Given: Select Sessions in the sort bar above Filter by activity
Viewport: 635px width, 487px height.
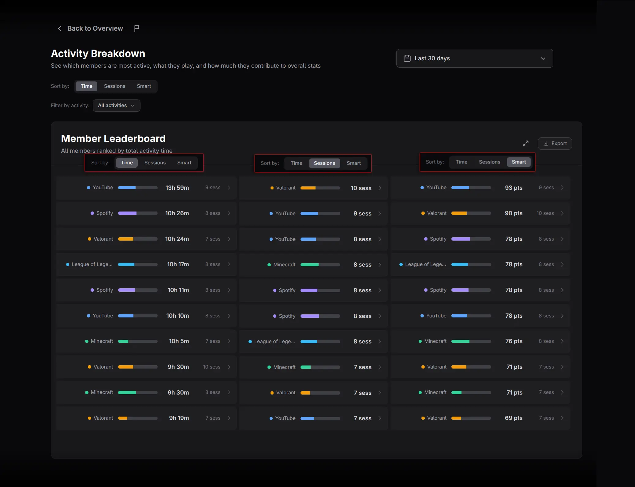Looking at the screenshot, I should 114,86.
